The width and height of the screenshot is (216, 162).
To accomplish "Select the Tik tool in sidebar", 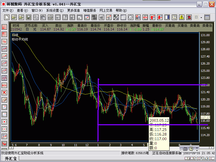I will (4, 42).
